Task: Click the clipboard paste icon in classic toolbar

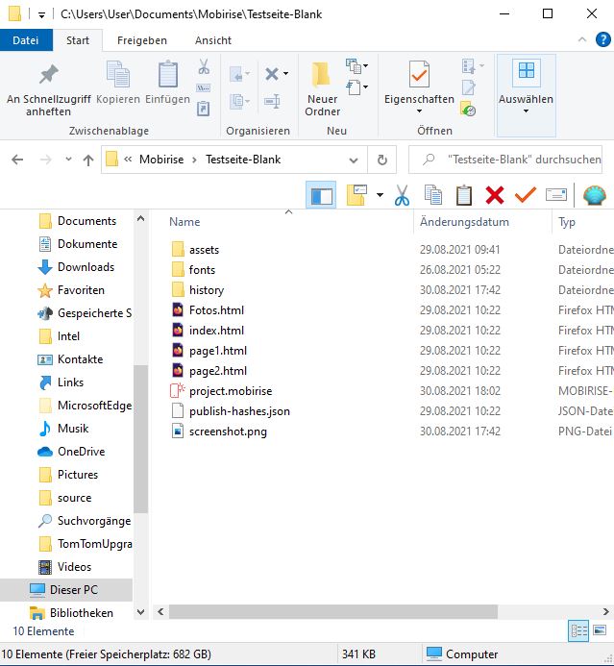Action: [463, 195]
